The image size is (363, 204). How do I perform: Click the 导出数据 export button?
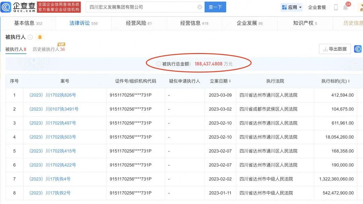click(335, 49)
